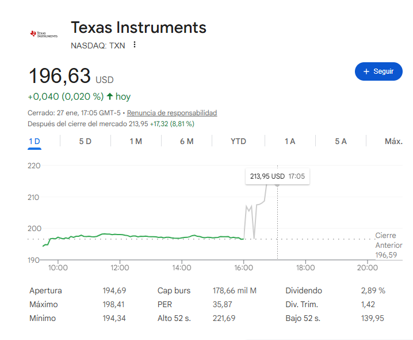Switch to the 5 D chart tab

coord(85,141)
